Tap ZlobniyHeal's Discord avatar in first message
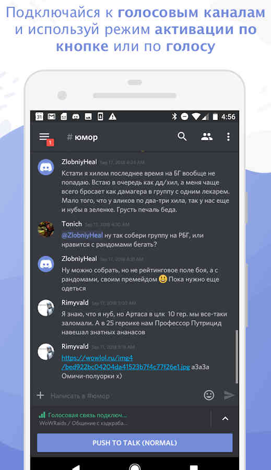 point(46,167)
